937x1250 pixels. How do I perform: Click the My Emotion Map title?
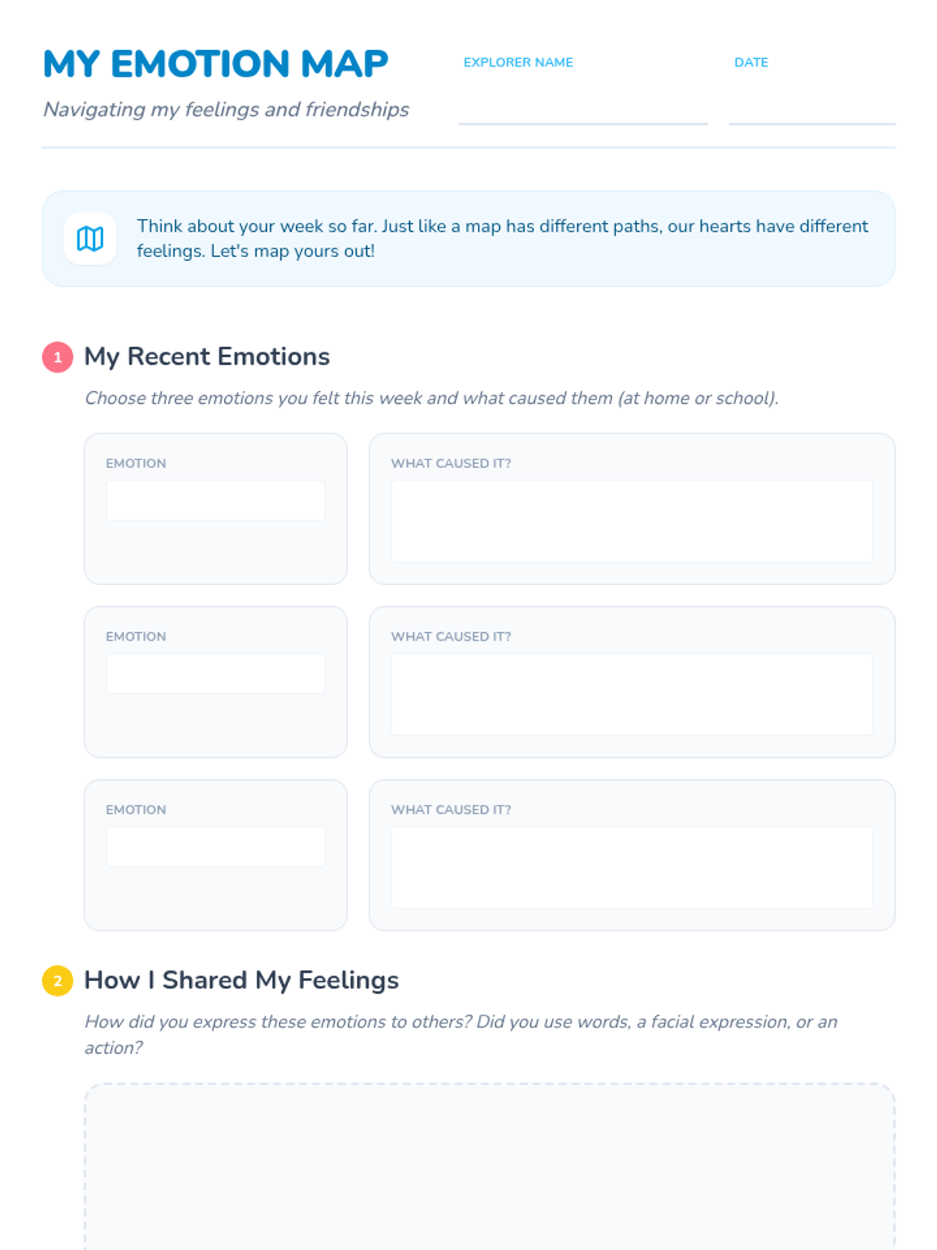coord(216,64)
